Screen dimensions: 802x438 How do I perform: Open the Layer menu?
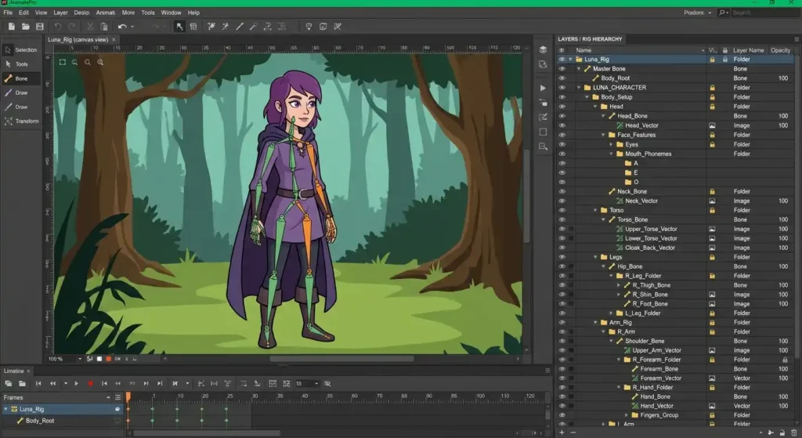click(60, 13)
